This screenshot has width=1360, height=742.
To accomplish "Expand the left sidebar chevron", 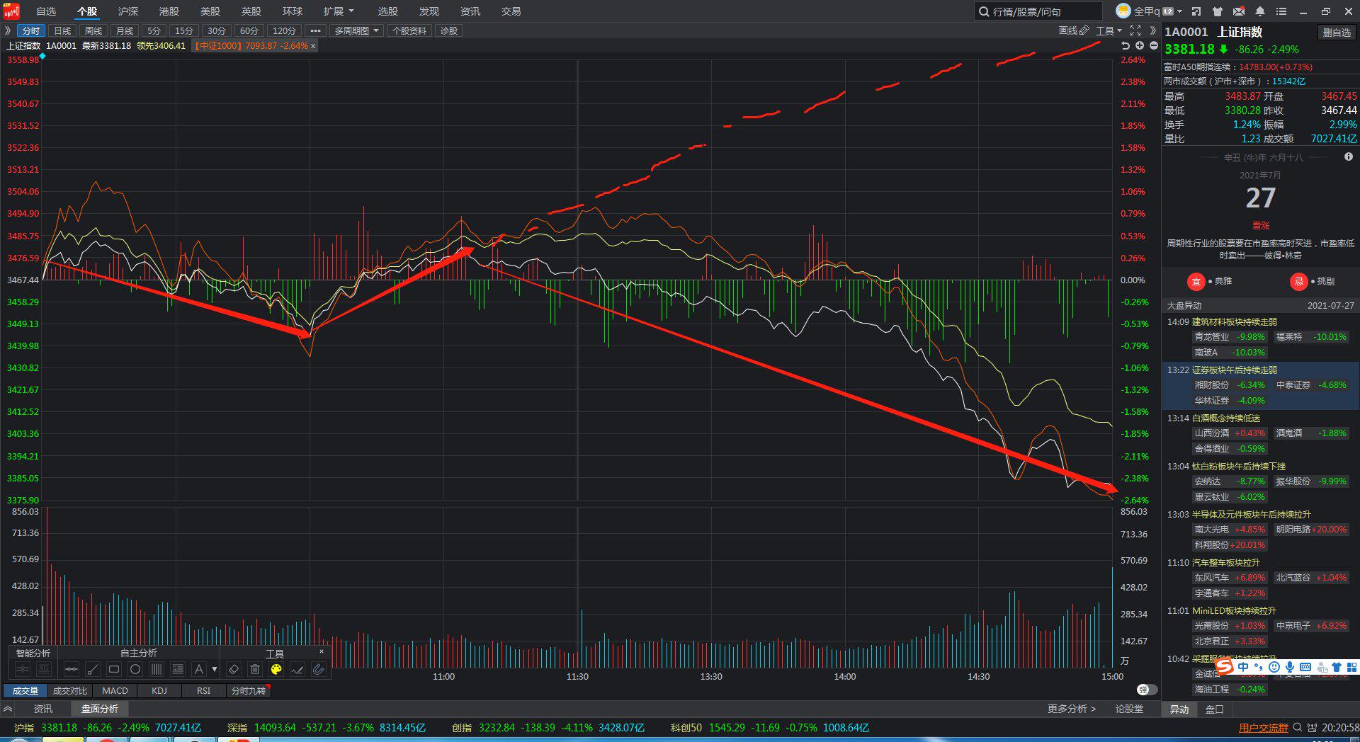I will point(8,30).
